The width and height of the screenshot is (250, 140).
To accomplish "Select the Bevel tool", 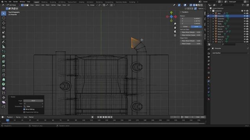I will [x=4, y=66].
